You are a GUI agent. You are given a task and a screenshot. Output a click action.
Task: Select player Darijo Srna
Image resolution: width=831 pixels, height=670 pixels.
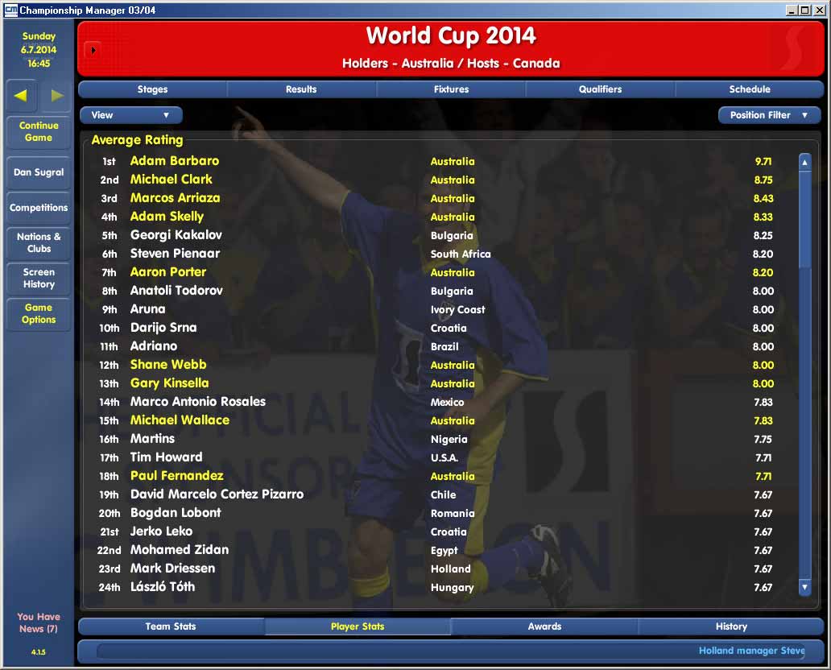pos(163,328)
